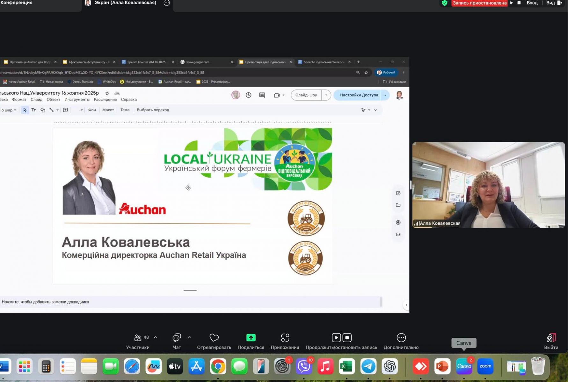Open the Zoom Chat panel
This screenshot has height=382, width=568.
point(177,338)
